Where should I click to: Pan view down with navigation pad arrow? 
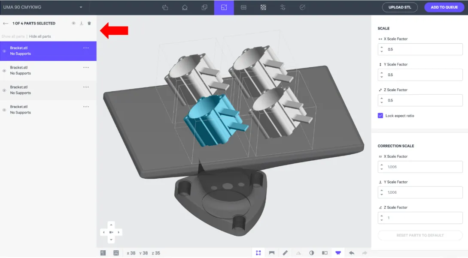111,240
